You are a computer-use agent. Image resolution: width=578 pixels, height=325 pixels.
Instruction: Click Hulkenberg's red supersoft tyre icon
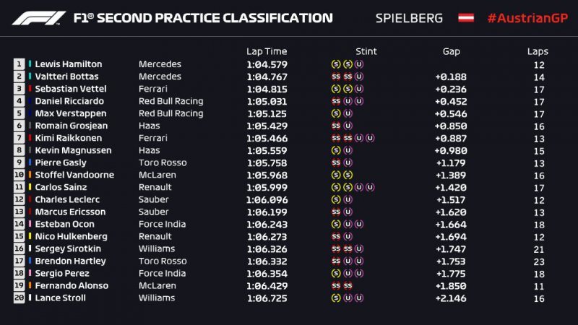[336, 236]
